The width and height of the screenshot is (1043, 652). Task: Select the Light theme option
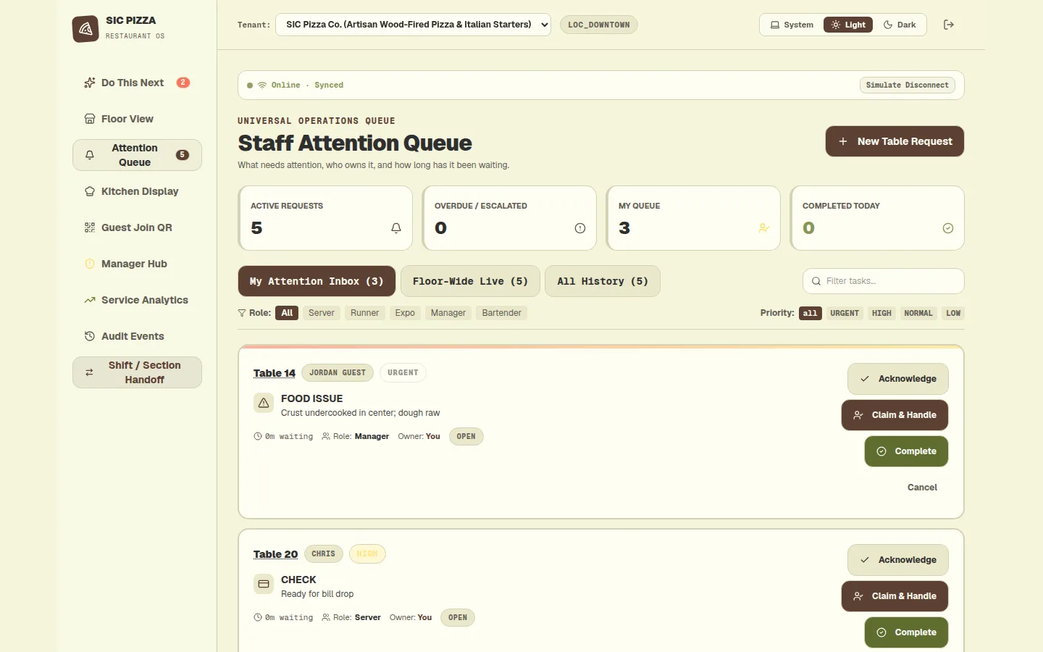click(x=848, y=25)
